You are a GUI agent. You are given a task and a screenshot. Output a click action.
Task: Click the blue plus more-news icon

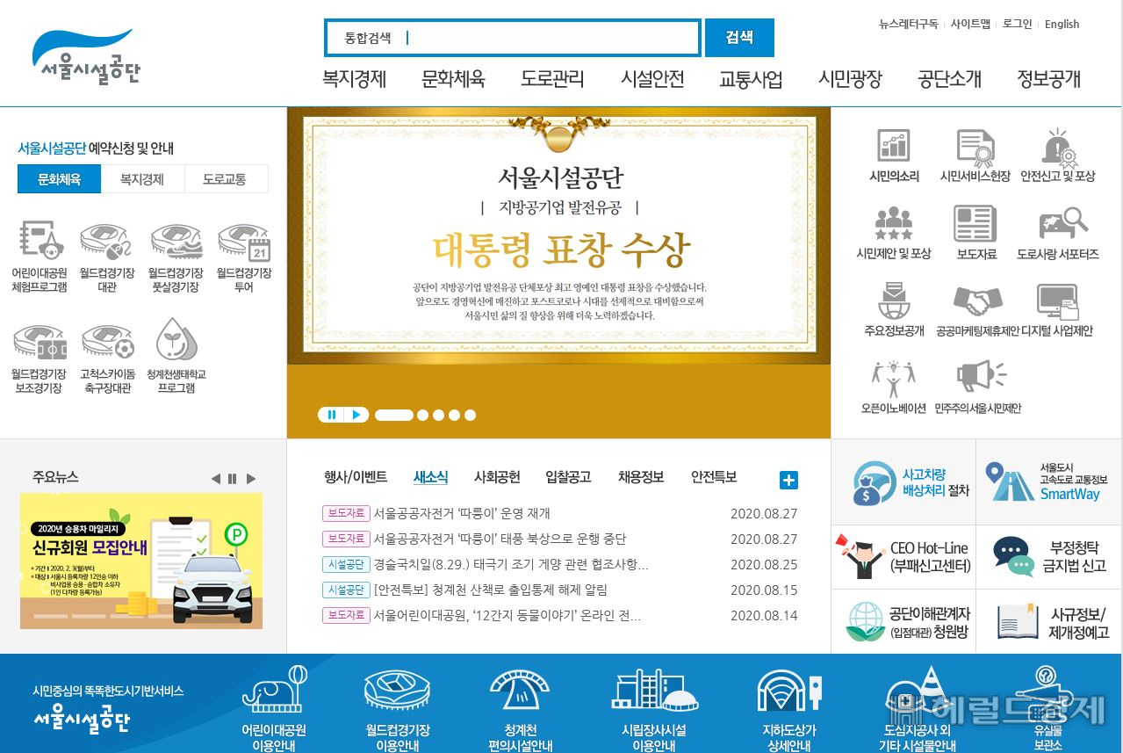click(x=788, y=480)
